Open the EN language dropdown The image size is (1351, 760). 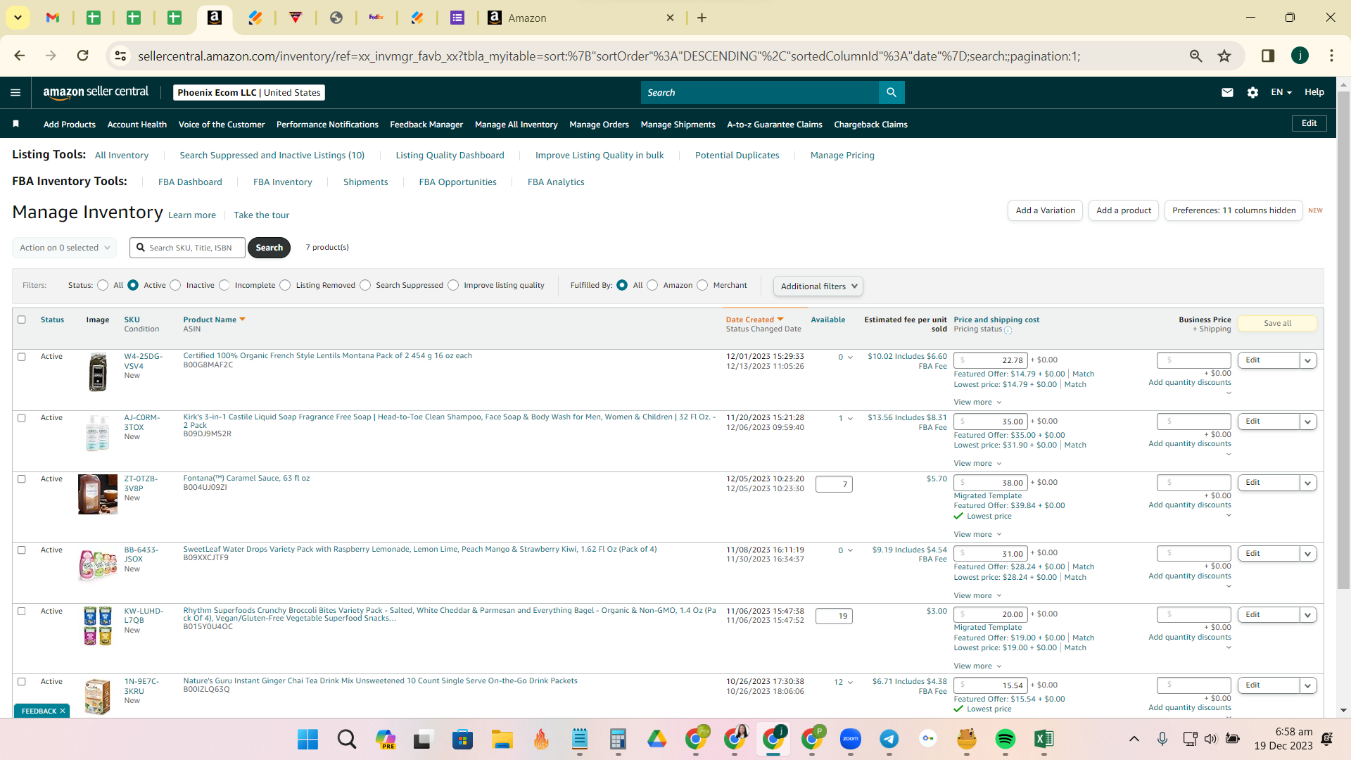[x=1281, y=92]
